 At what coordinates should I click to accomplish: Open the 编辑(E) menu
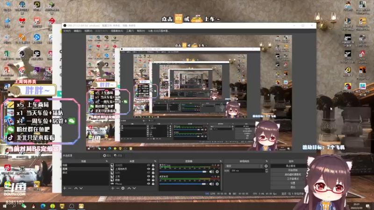(77, 31)
